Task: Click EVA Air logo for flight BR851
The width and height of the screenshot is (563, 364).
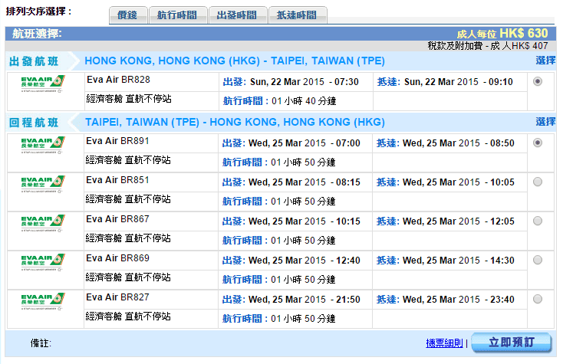Action: tap(43, 183)
